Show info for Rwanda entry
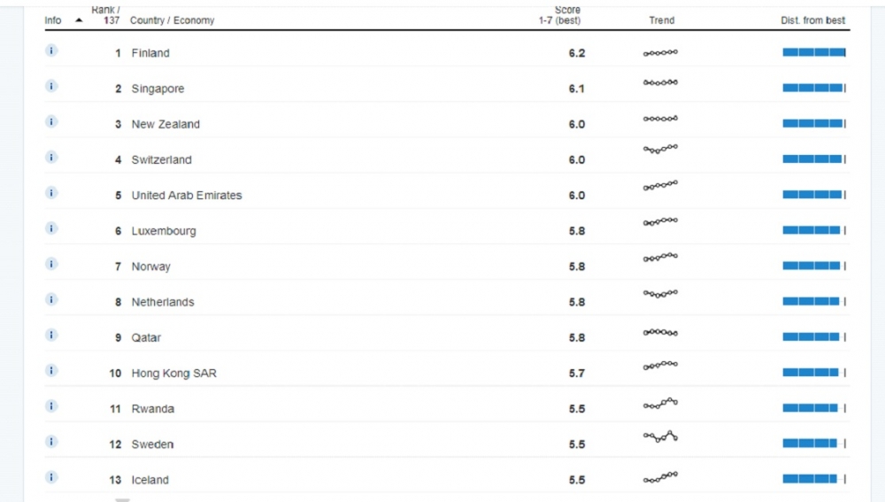This screenshot has width=885, height=502. pos(51,406)
